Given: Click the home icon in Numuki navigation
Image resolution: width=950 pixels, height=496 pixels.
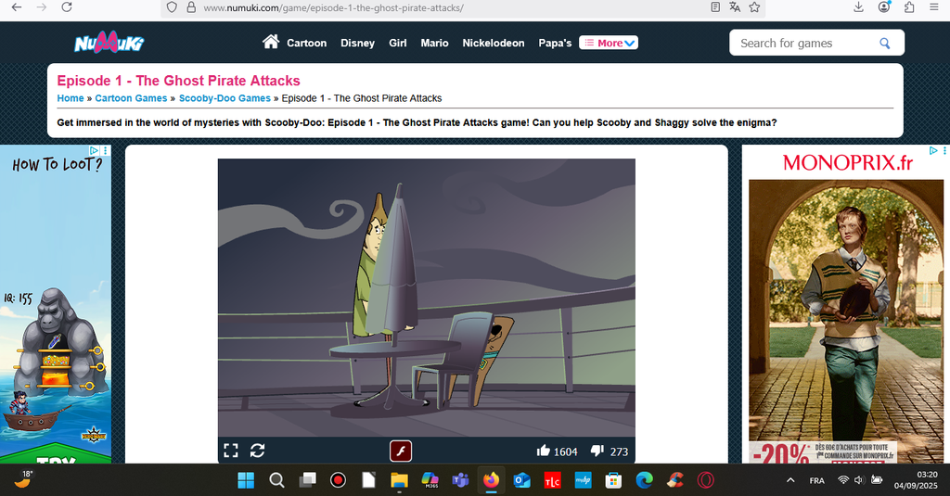Looking at the screenshot, I should (x=271, y=42).
